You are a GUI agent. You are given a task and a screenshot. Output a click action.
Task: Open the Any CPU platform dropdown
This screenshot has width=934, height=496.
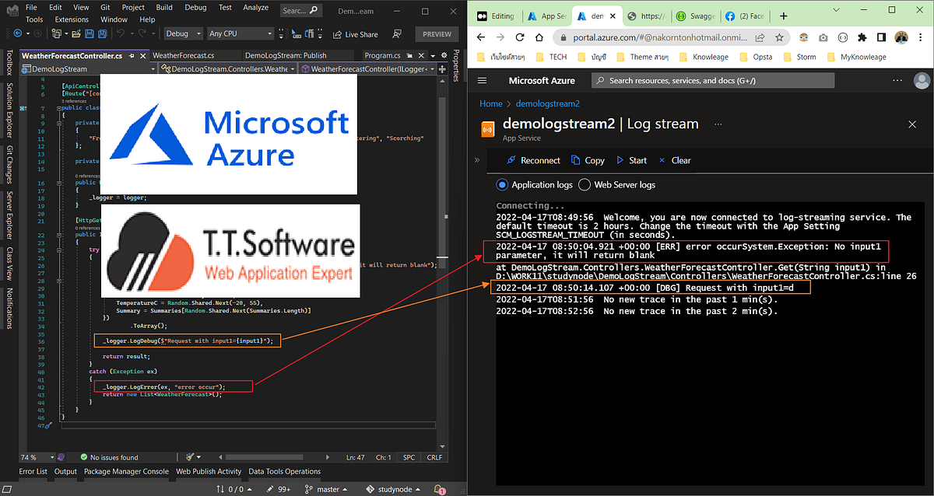click(x=239, y=33)
